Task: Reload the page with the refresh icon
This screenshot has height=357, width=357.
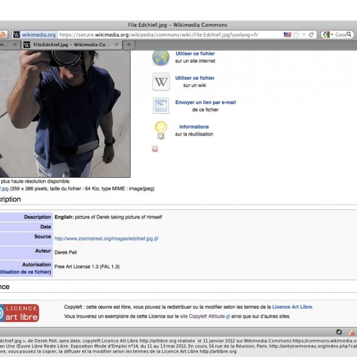Action: (x=311, y=35)
